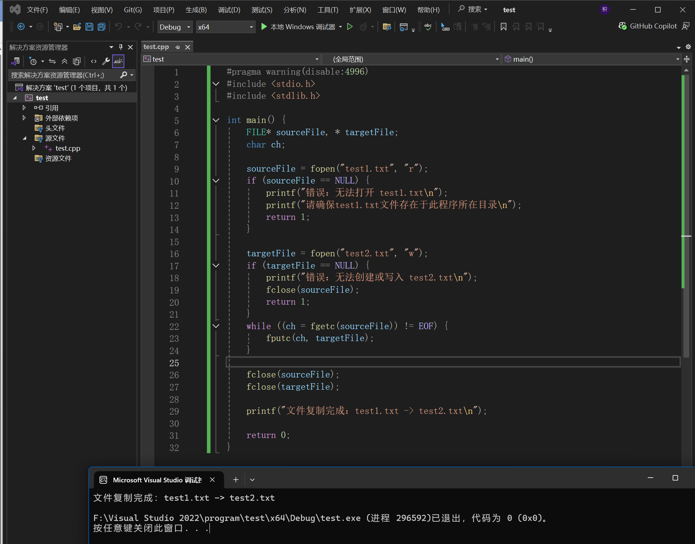Toggle the preview selected items highlighted icon
The image size is (695, 544).
point(118,61)
